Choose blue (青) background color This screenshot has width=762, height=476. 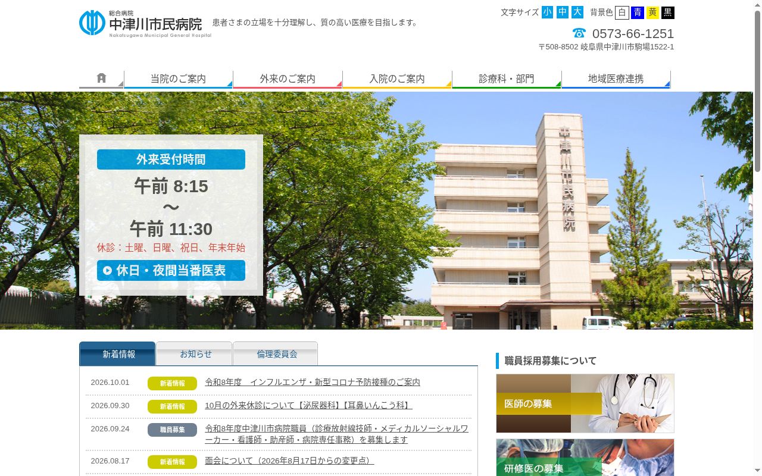637,12
